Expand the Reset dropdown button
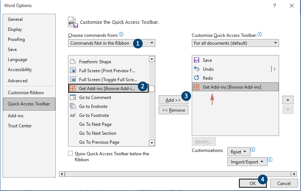This screenshot has width=301, height=191. tap(238, 152)
